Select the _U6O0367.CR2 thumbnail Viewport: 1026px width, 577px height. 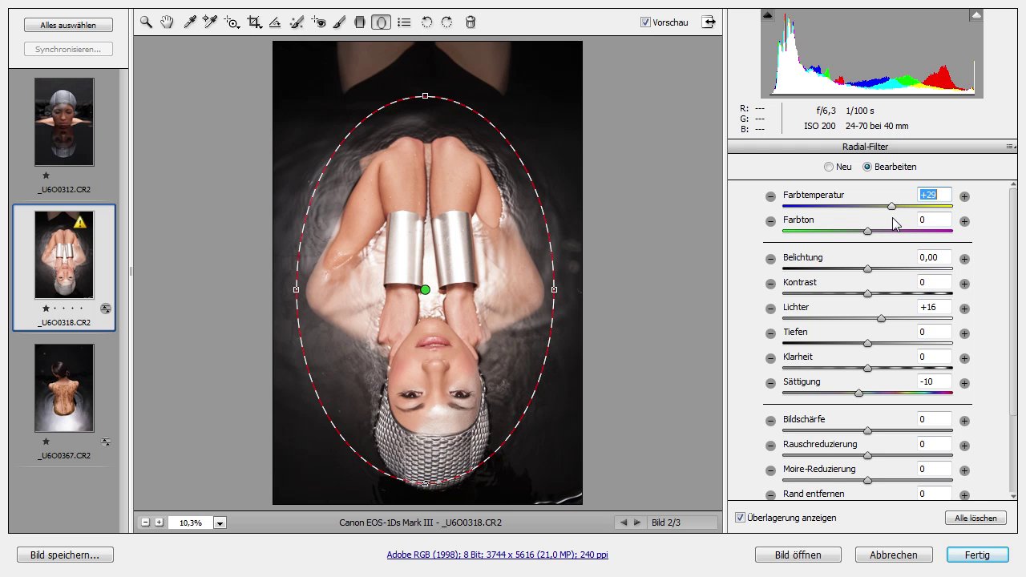[x=64, y=389]
